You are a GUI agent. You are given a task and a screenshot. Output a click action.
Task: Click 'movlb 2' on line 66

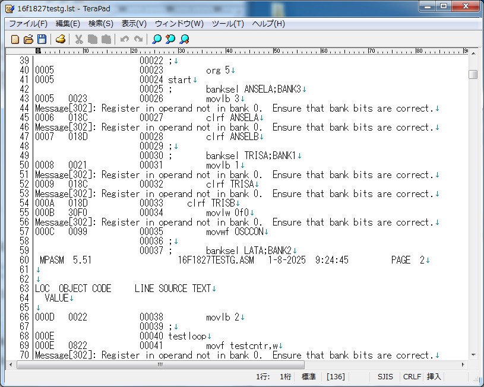pos(223,317)
